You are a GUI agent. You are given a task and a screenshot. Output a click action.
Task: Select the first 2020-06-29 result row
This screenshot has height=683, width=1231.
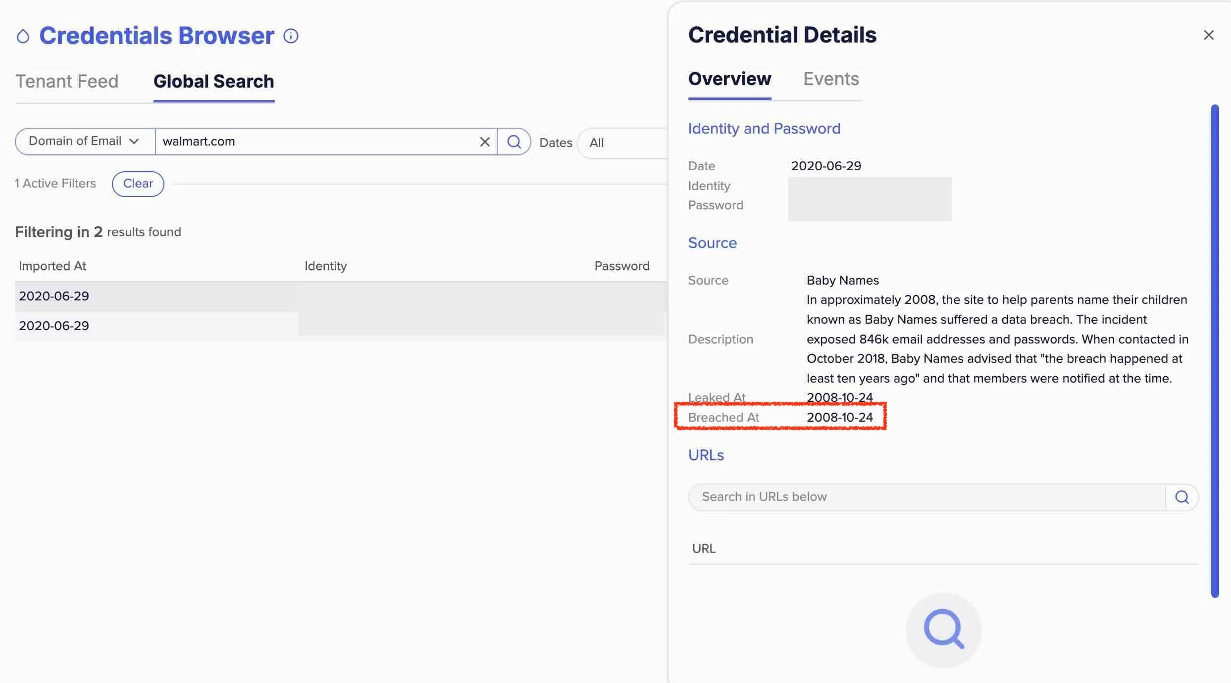(341, 296)
